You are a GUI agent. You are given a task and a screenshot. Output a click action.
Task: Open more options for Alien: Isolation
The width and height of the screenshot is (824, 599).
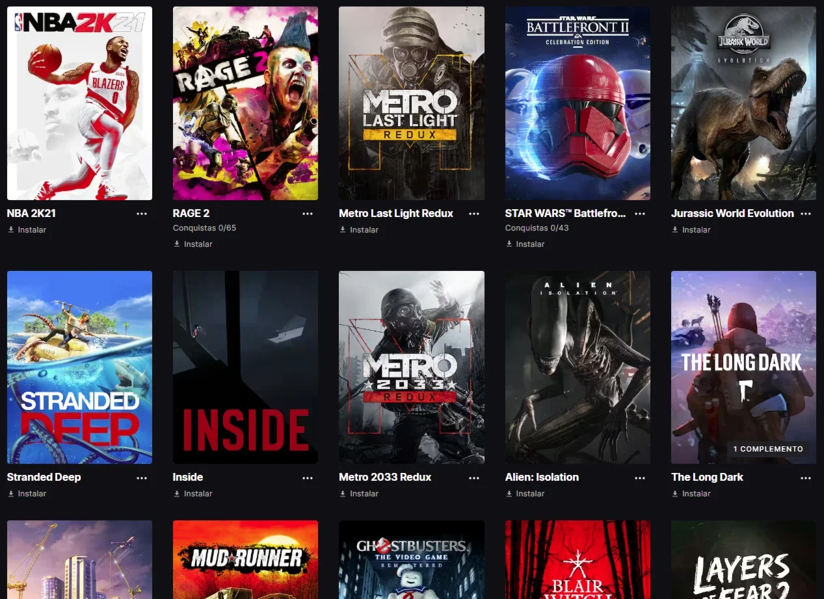click(x=640, y=478)
